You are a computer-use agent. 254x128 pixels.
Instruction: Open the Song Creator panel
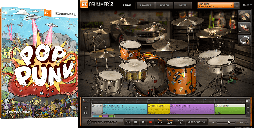point(196,122)
